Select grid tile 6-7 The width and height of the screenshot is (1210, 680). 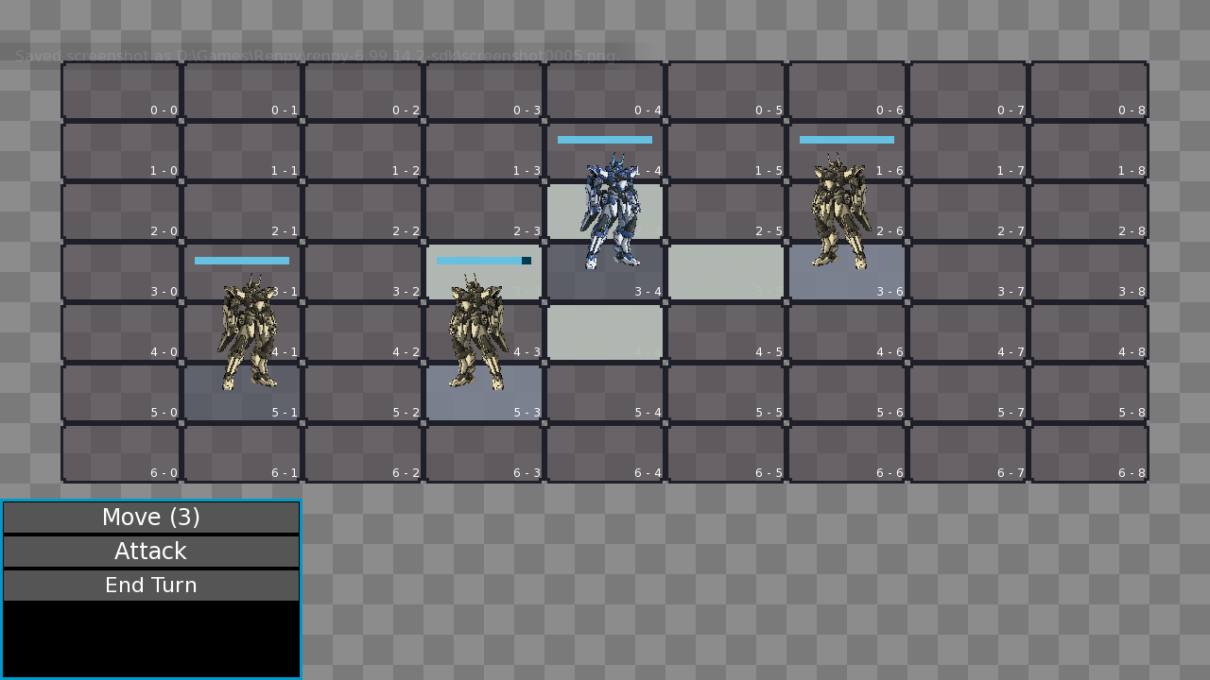pos(968,453)
